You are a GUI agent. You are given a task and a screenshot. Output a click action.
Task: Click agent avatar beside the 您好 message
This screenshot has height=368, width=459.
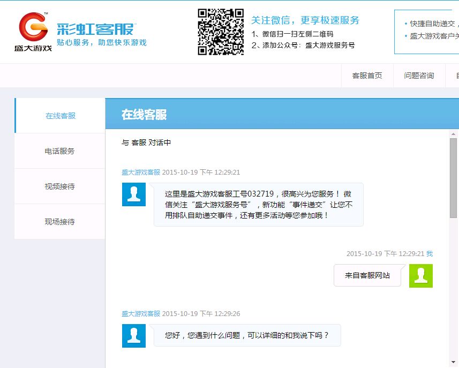coord(134,335)
